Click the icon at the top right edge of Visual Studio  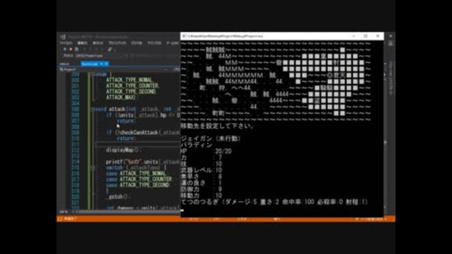pos(391,43)
